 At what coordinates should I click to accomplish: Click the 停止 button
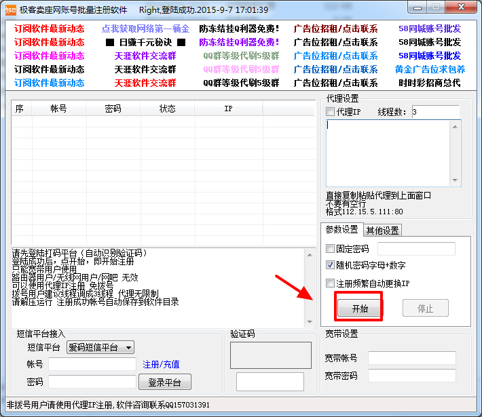(x=426, y=308)
